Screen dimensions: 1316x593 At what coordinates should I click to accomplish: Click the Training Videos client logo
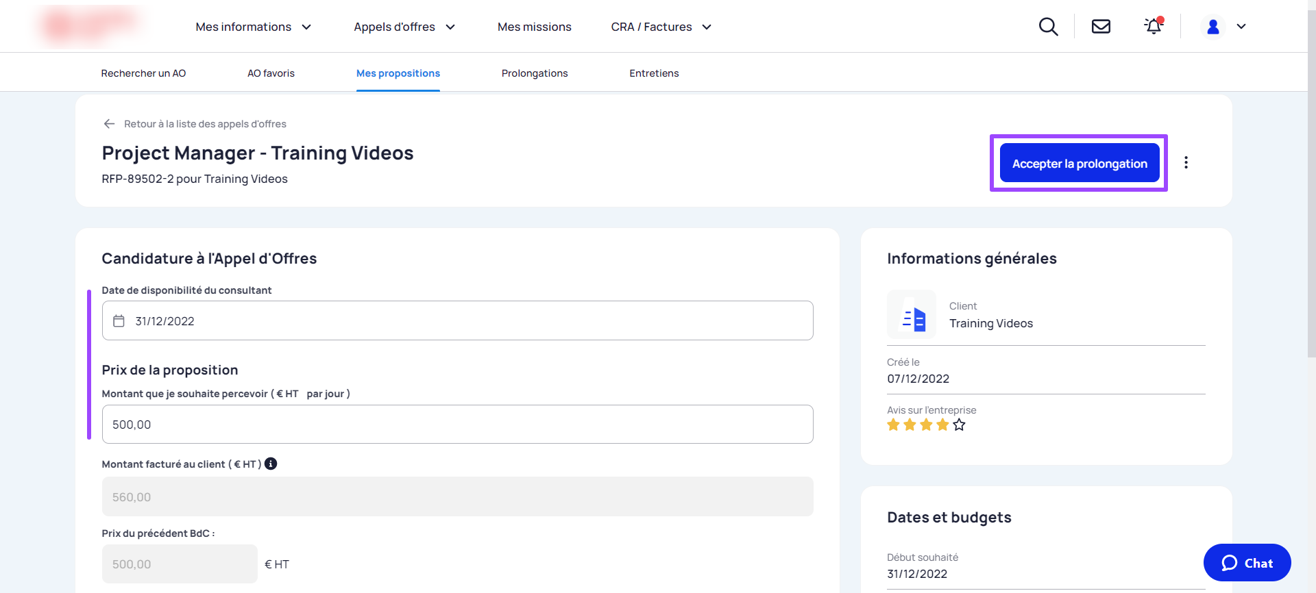(912, 314)
